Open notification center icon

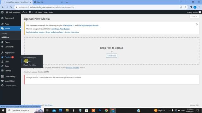point(198,110)
